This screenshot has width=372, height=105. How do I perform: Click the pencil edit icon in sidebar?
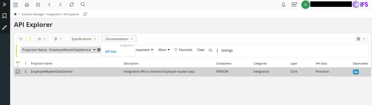coord(4,28)
